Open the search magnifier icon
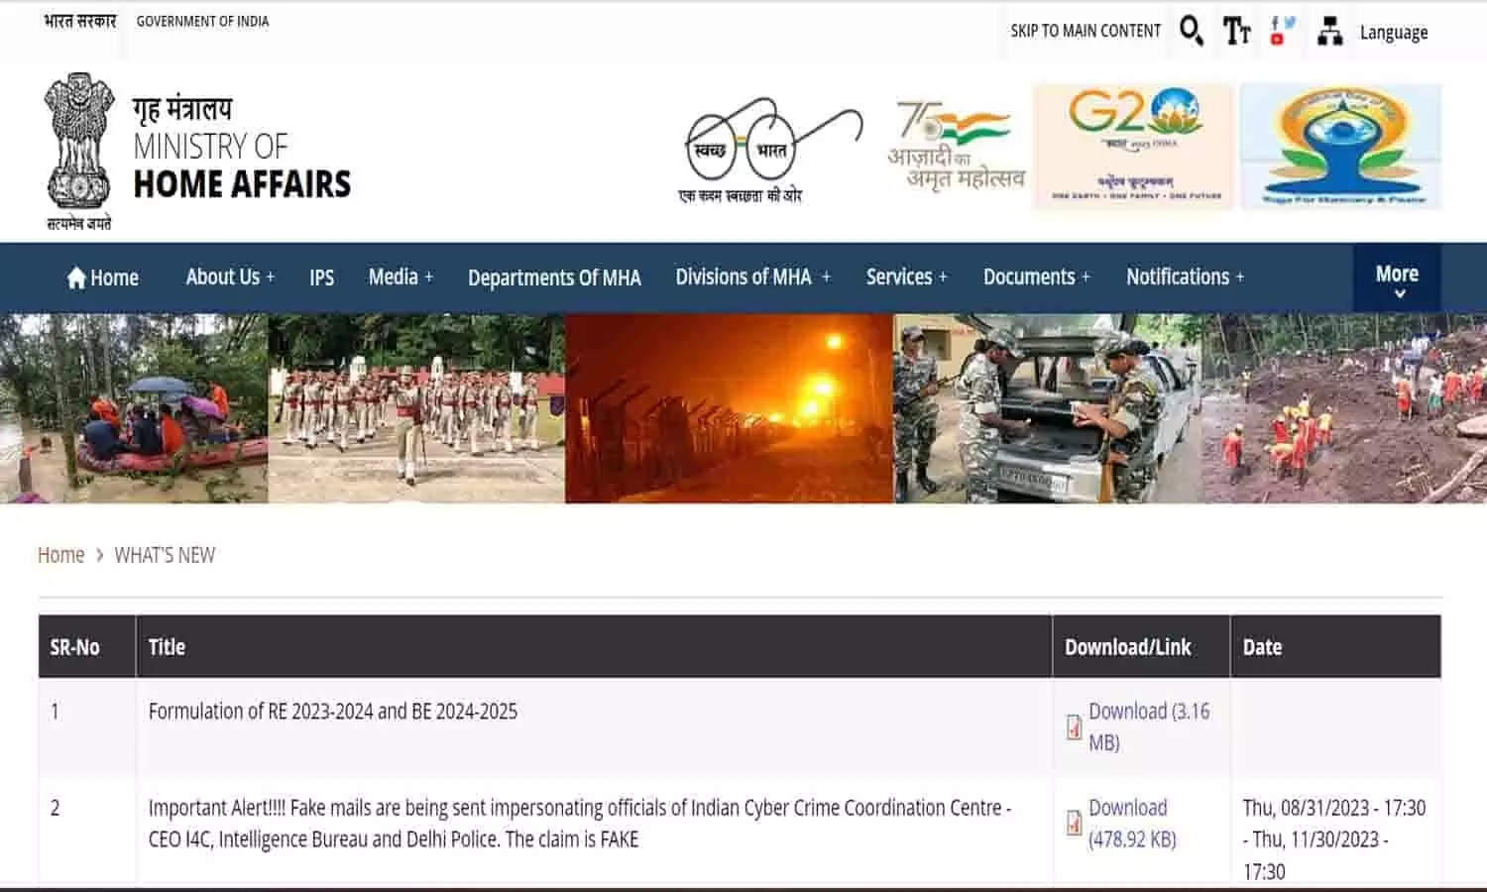This screenshot has width=1487, height=892. tap(1191, 31)
